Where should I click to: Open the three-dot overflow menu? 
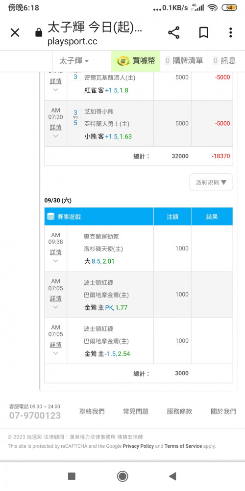pyautogui.click(x=231, y=32)
